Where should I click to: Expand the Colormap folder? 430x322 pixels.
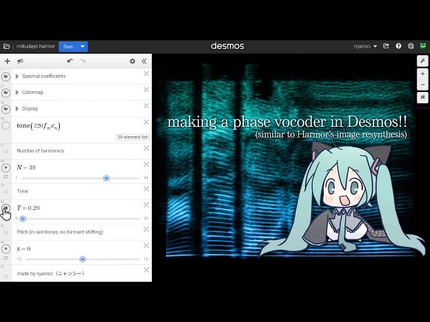pos(17,93)
